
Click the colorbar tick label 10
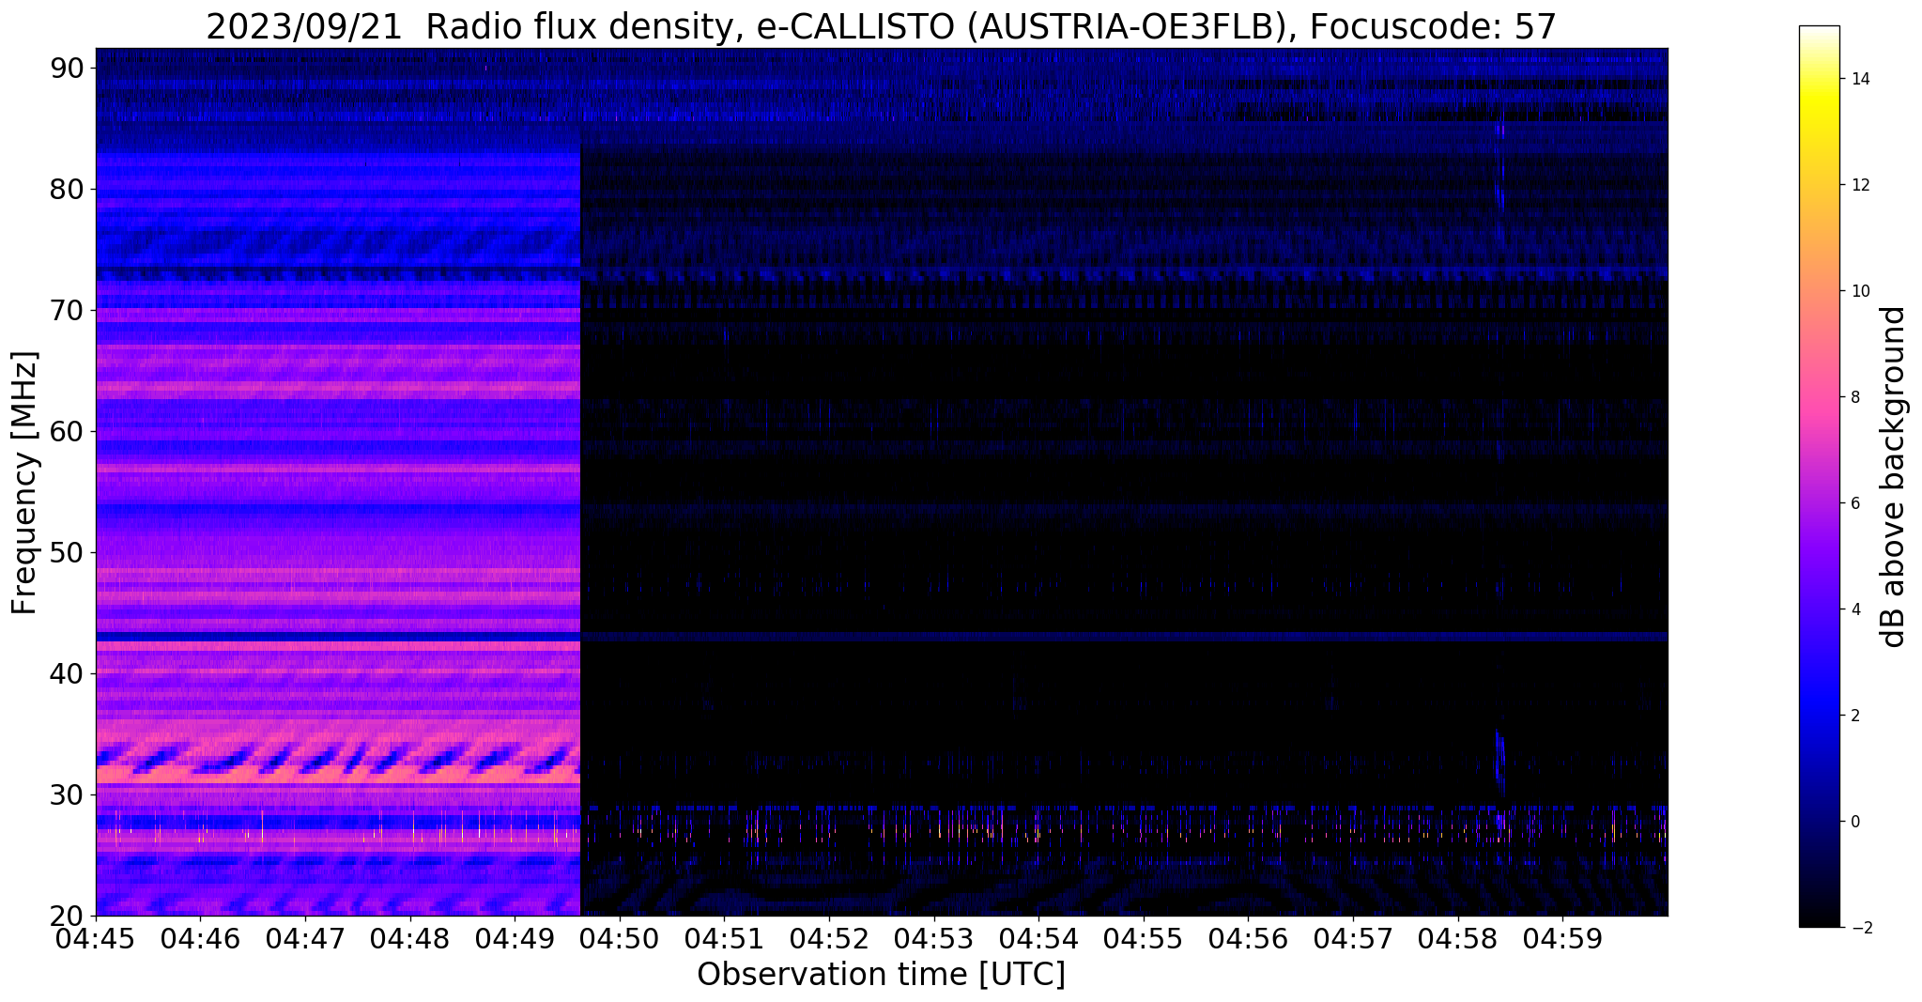(x=1857, y=291)
